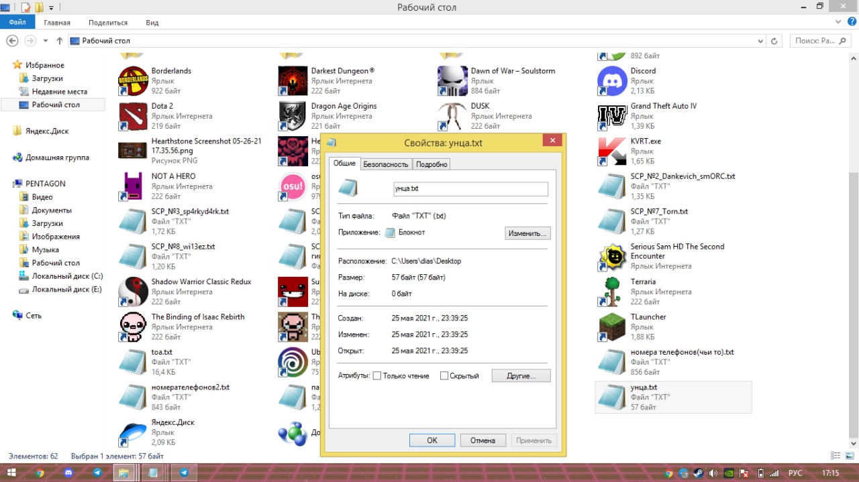859x482 pixels.
Task: Open the address bar history dropdown
Action: click(760, 41)
